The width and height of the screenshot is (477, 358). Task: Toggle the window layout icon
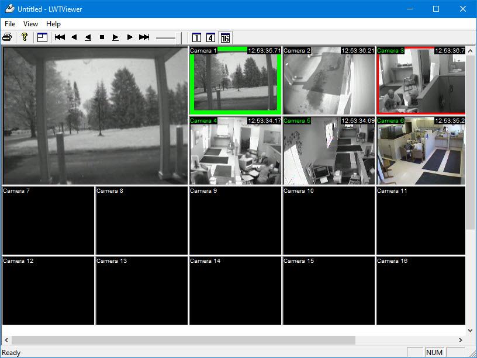[x=42, y=37]
